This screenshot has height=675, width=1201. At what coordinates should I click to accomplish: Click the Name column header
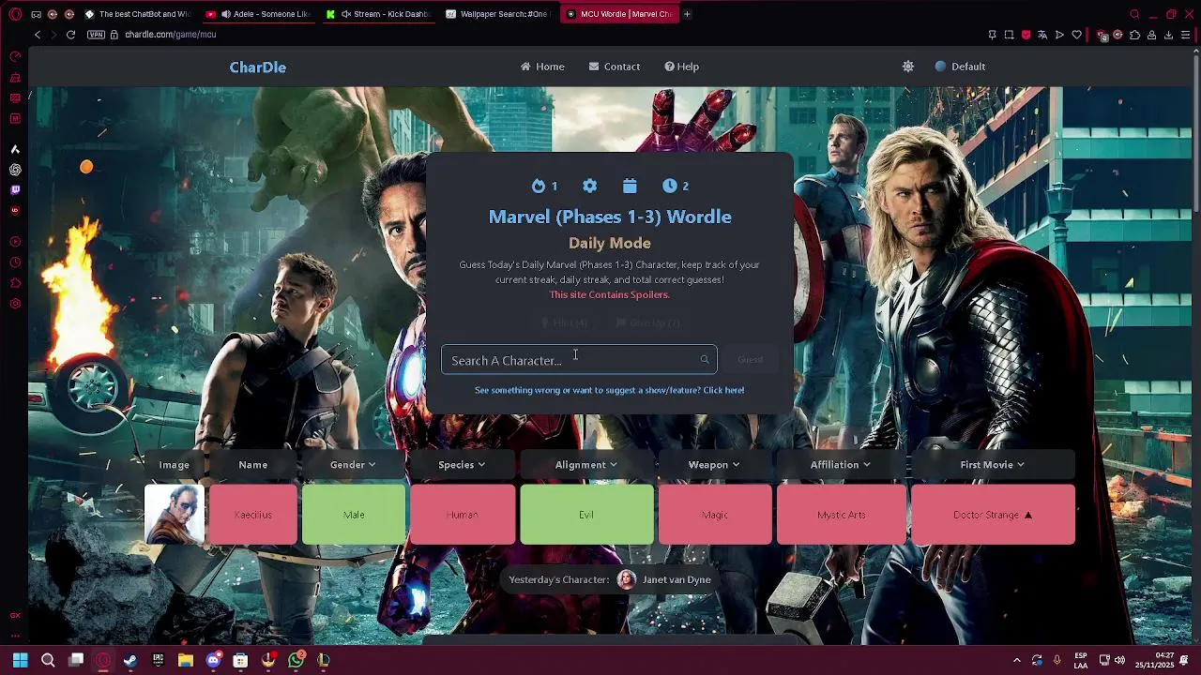click(x=253, y=465)
